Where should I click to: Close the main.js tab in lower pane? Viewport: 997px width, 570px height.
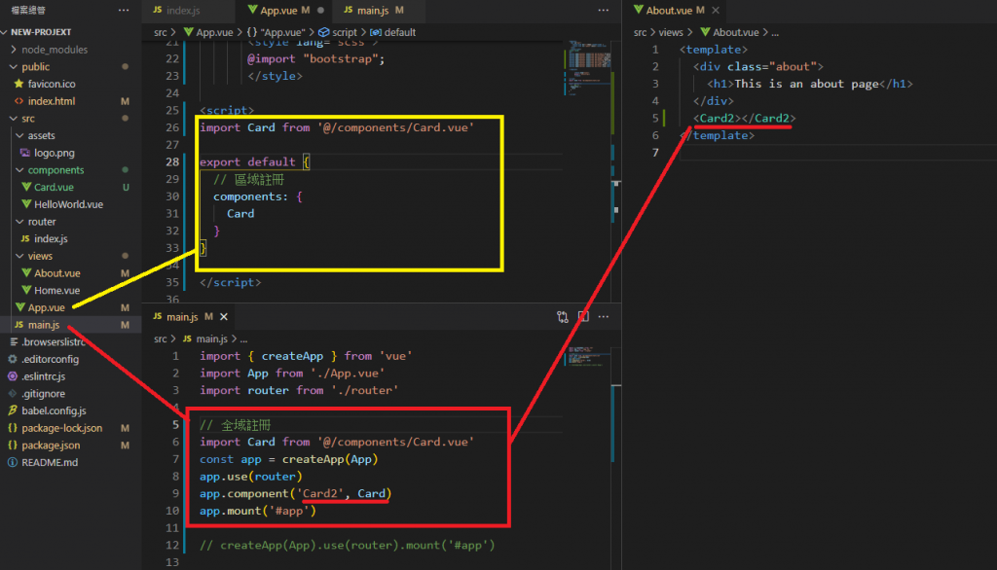[x=224, y=316]
